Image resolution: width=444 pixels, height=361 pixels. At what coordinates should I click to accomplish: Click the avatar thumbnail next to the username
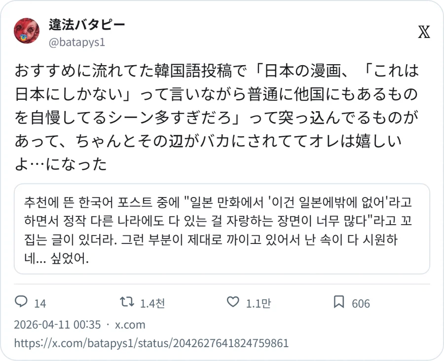click(x=27, y=31)
